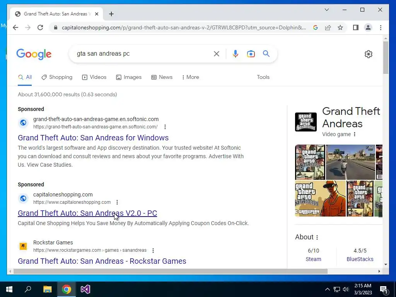
Task: Open About section more options dots
Action: (x=317, y=237)
